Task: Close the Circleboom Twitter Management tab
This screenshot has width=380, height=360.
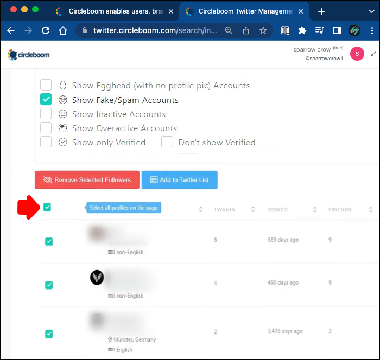Action: (301, 11)
